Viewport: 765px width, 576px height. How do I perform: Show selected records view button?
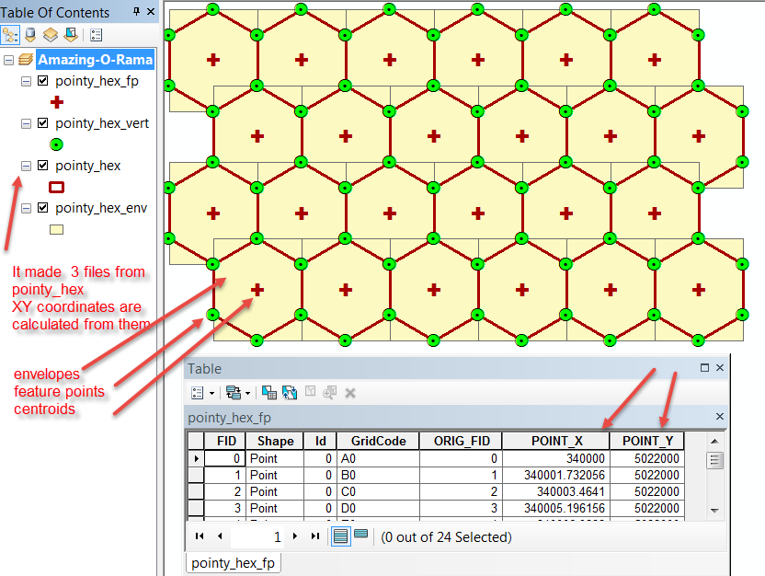361,534
